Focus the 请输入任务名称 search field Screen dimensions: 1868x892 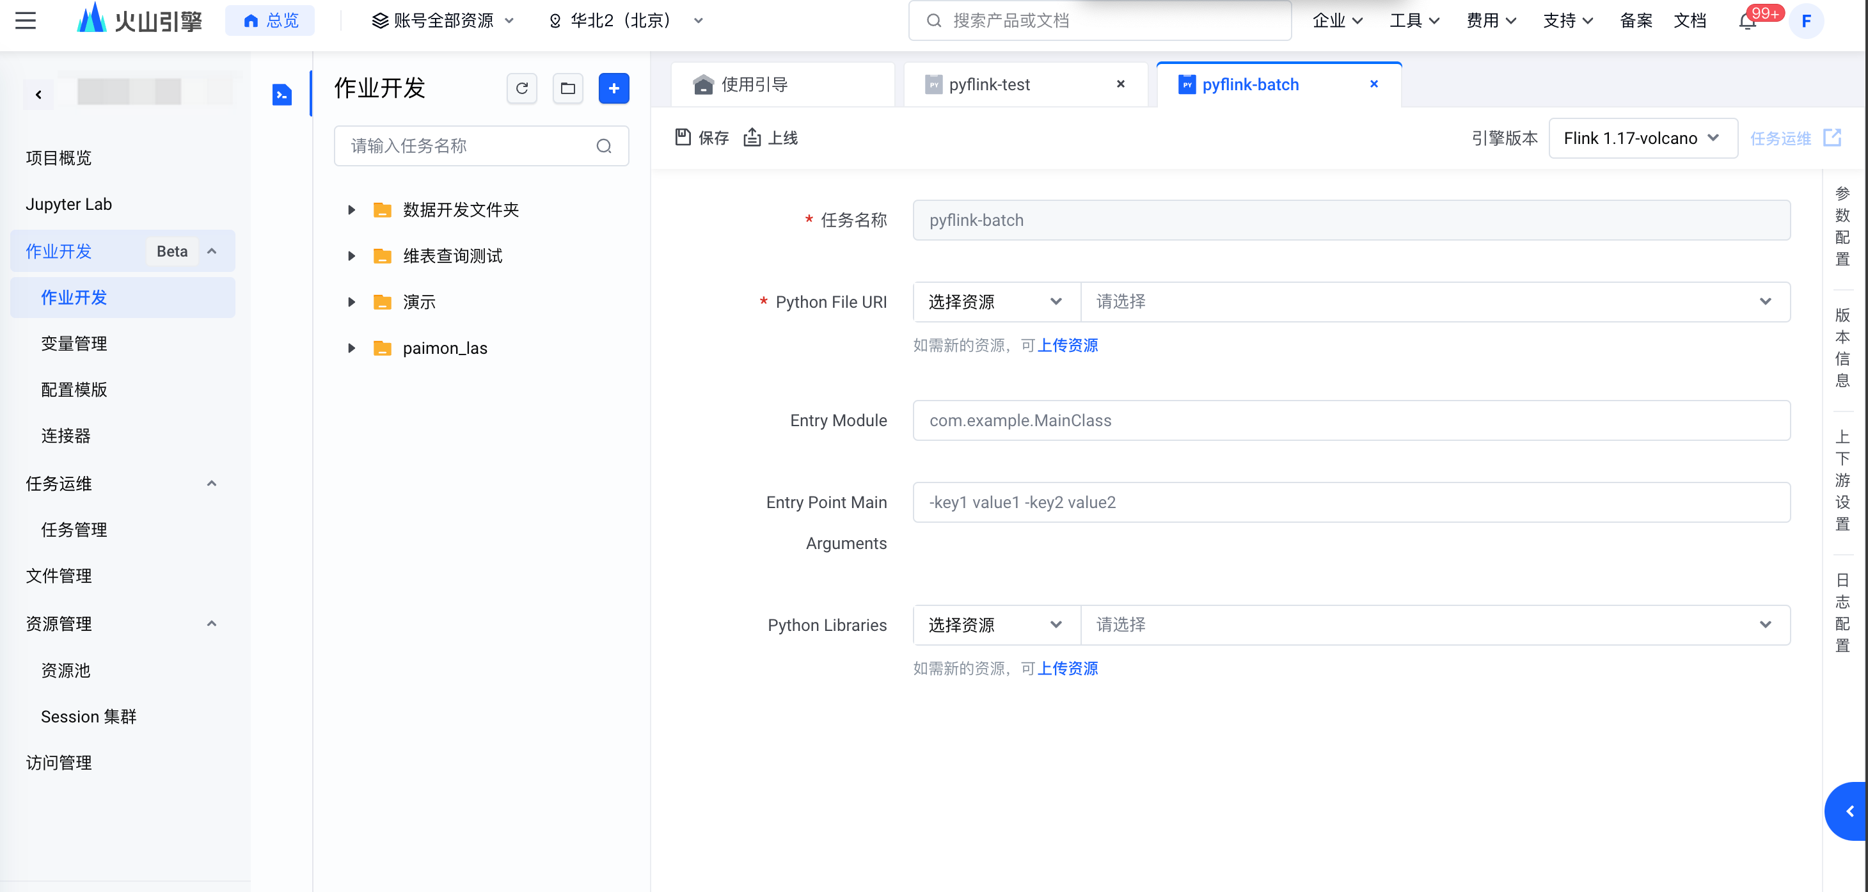coord(482,146)
